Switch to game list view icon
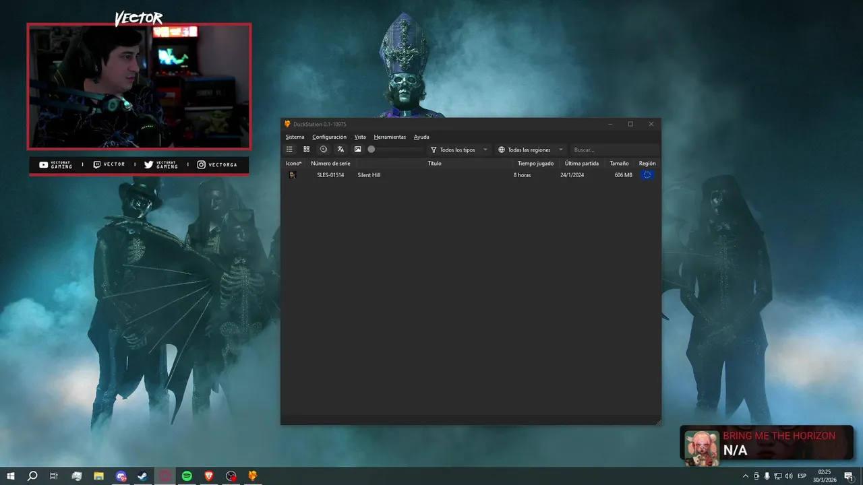The height and width of the screenshot is (485, 863). coord(289,150)
